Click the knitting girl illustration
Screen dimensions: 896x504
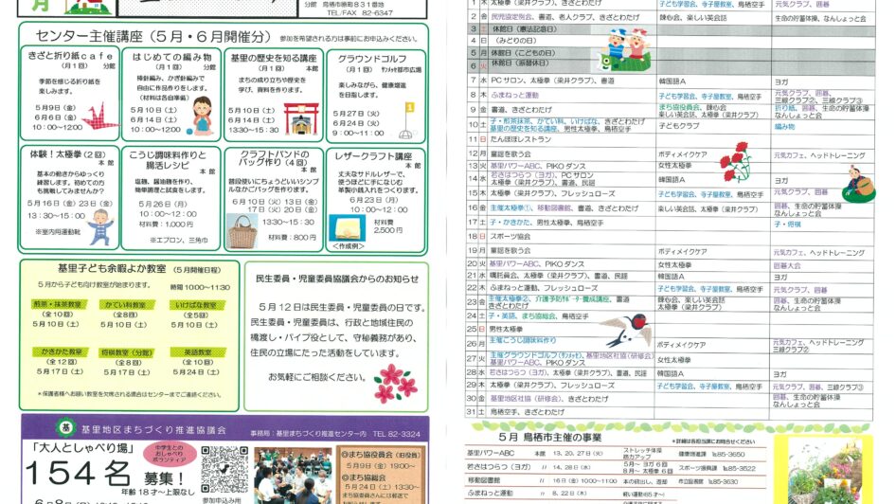tap(201, 116)
